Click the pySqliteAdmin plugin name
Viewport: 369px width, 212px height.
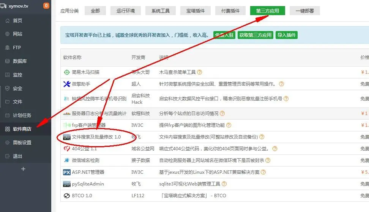(x=88, y=184)
